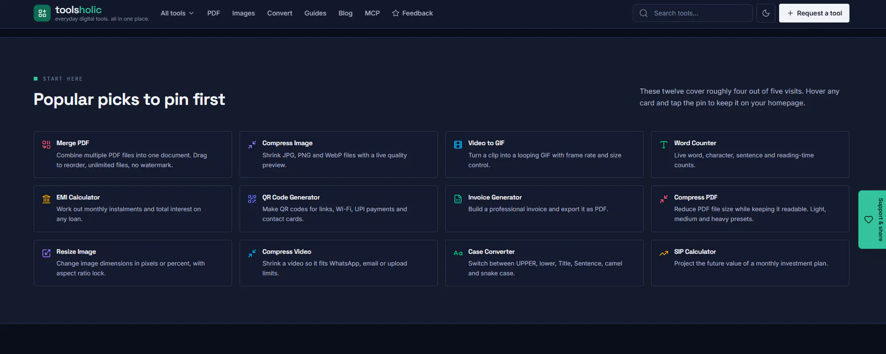886x354 pixels.
Task: Open the Invoice Generator tool title
Action: [x=495, y=198]
